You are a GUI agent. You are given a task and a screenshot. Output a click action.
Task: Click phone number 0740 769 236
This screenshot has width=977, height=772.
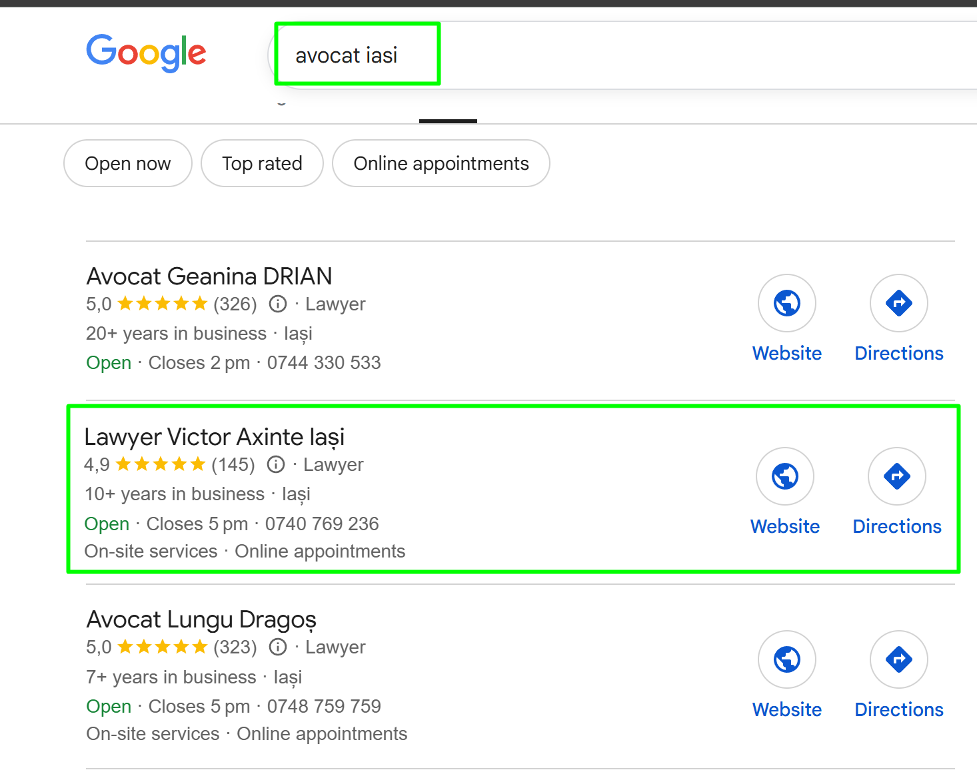point(322,524)
